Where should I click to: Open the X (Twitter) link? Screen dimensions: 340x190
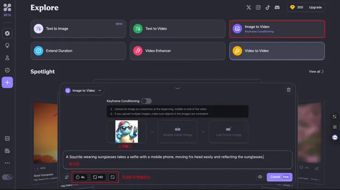249,7
